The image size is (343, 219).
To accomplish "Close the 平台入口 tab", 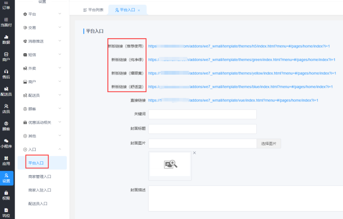I will 139,10.
